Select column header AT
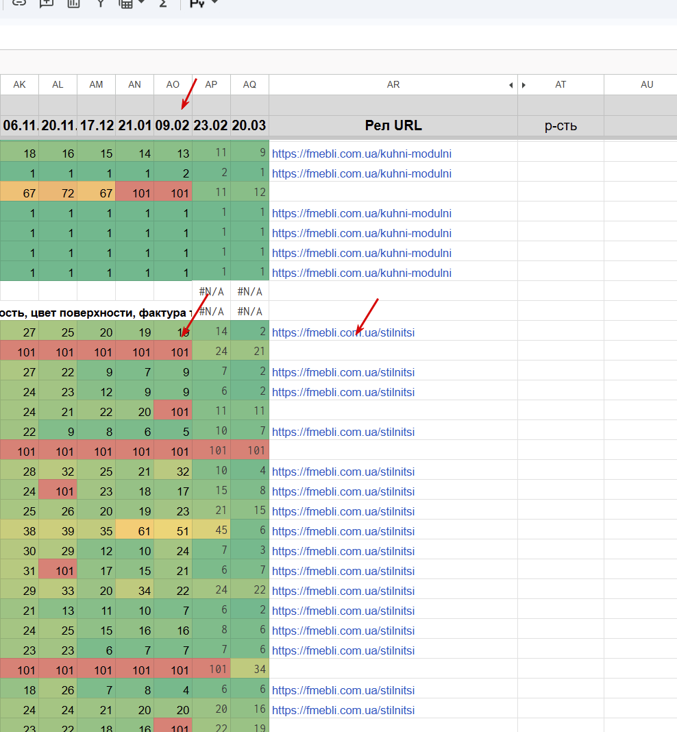Viewport: 677px width, 732px height. click(x=561, y=84)
